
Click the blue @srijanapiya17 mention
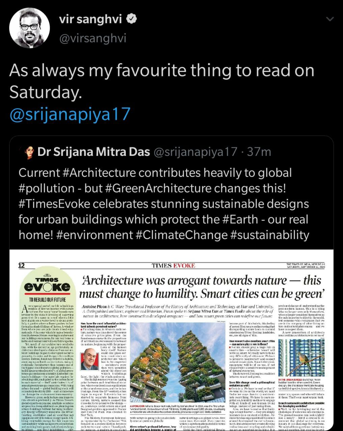[70, 114]
